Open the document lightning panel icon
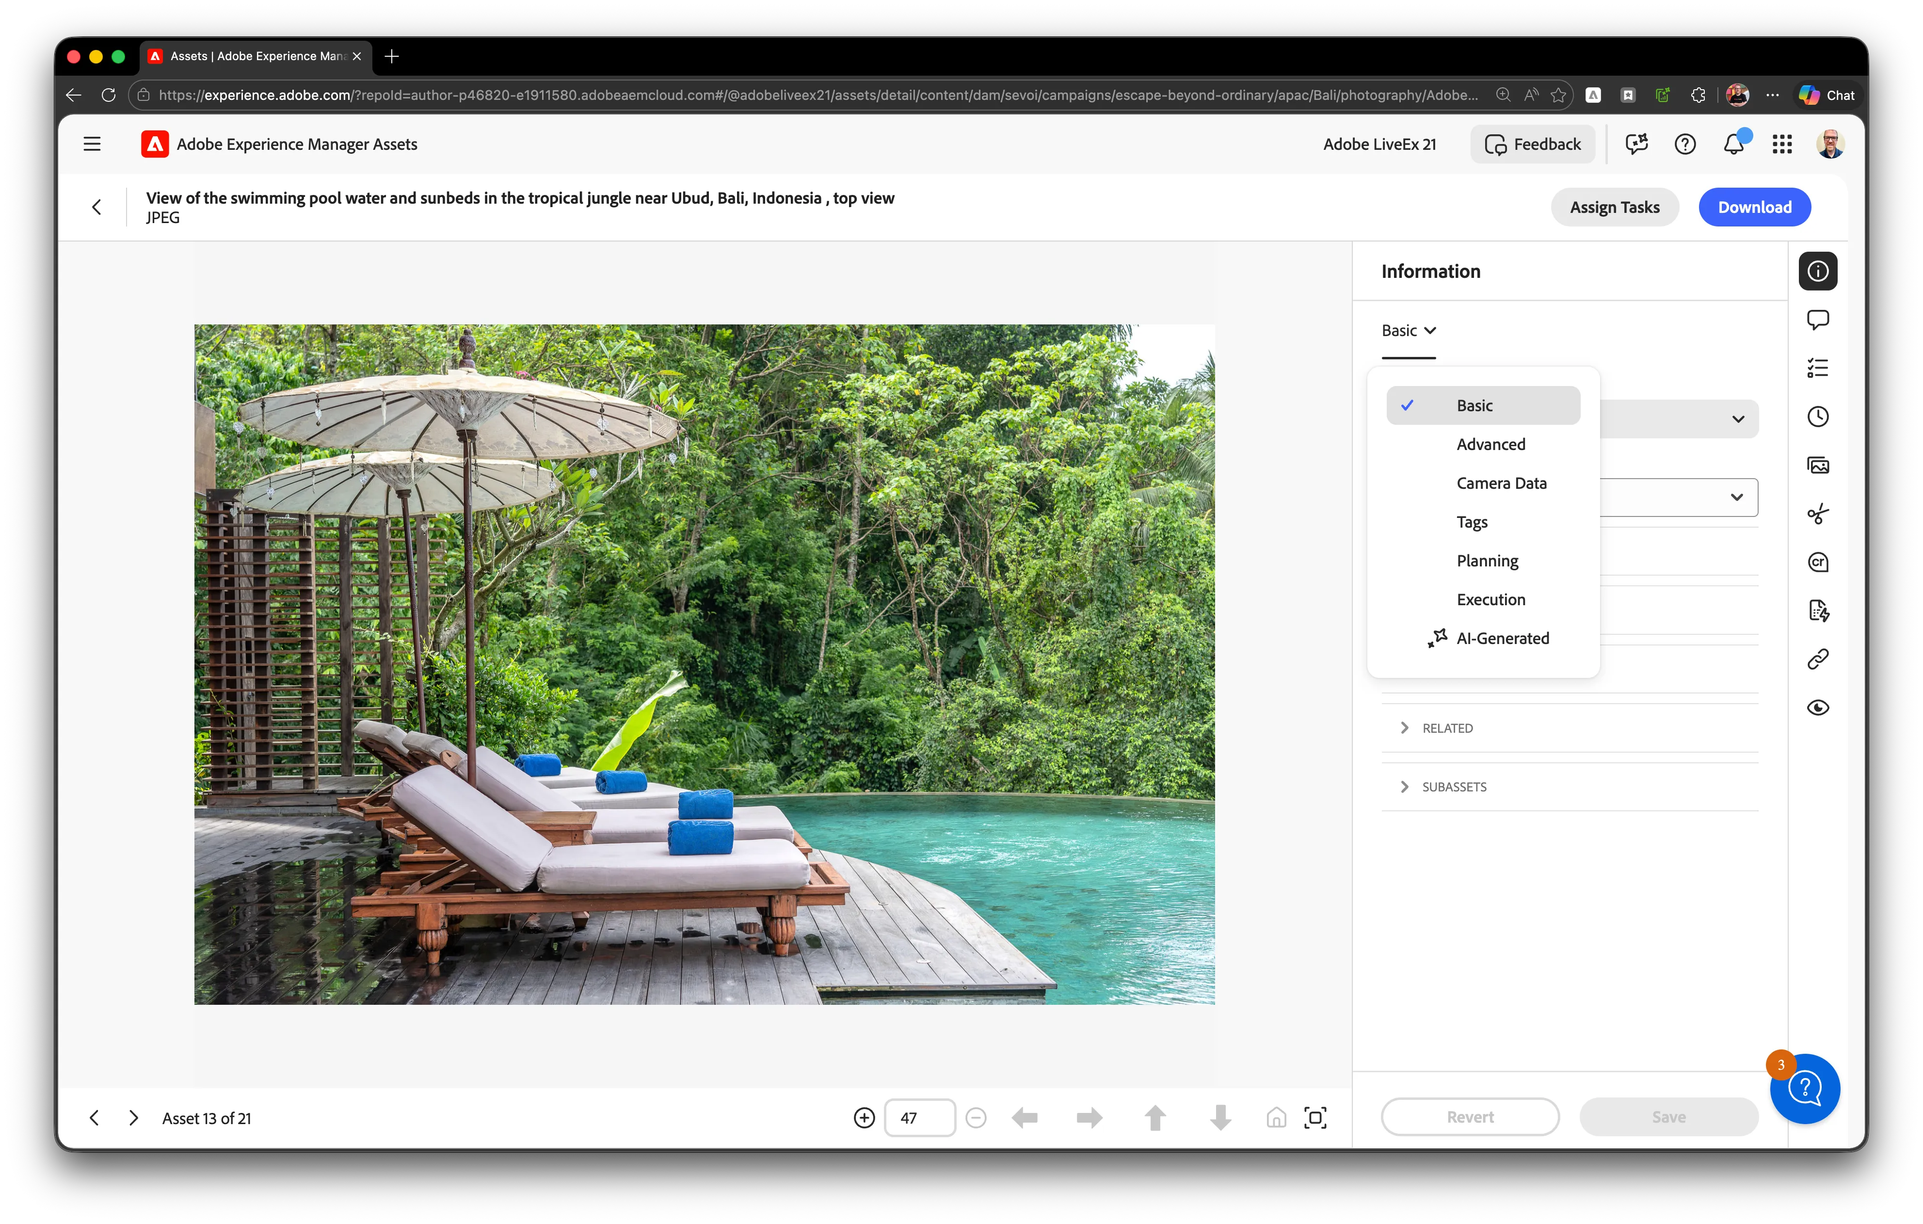1923x1224 pixels. tap(1818, 611)
